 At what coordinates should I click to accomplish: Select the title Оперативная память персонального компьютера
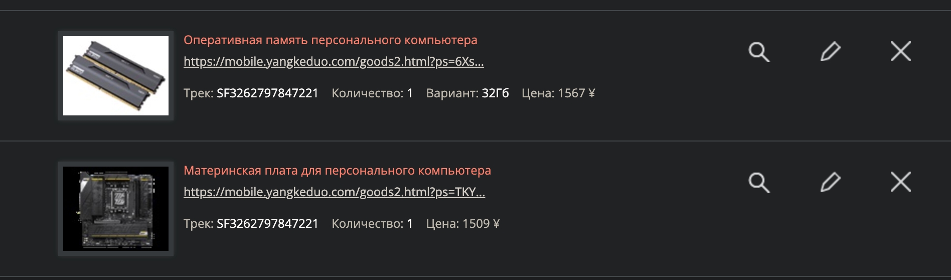click(x=330, y=40)
